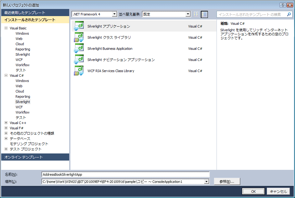This screenshot has height=198, width=295.
Task: Select WCF under Visual Basic
Action: [x=19, y=60]
